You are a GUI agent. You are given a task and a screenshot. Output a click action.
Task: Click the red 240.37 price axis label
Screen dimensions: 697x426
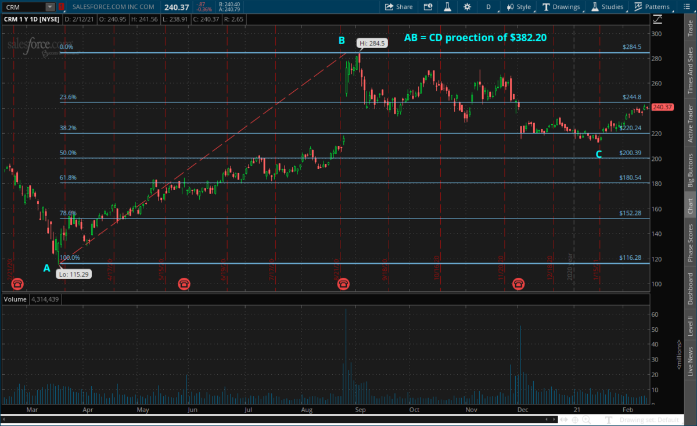click(x=663, y=108)
